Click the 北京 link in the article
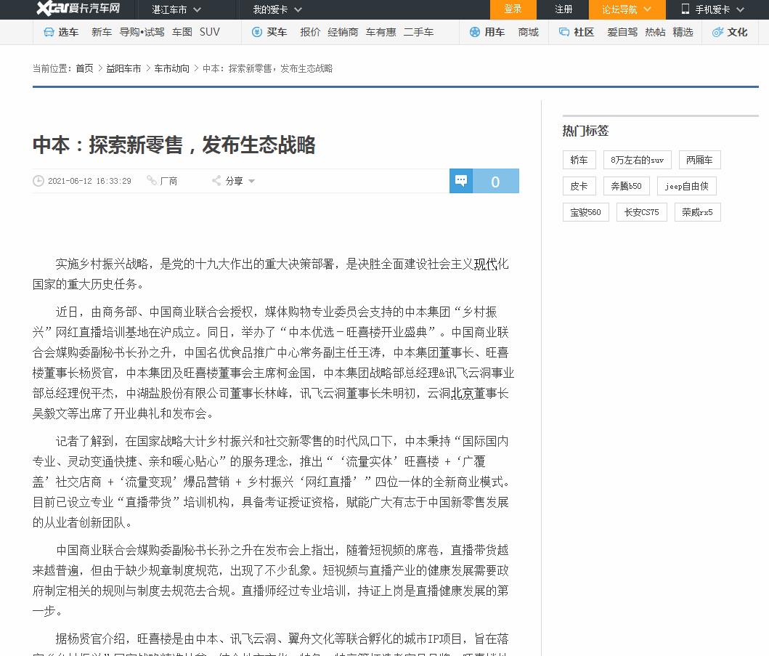This screenshot has width=769, height=656. click(462, 393)
